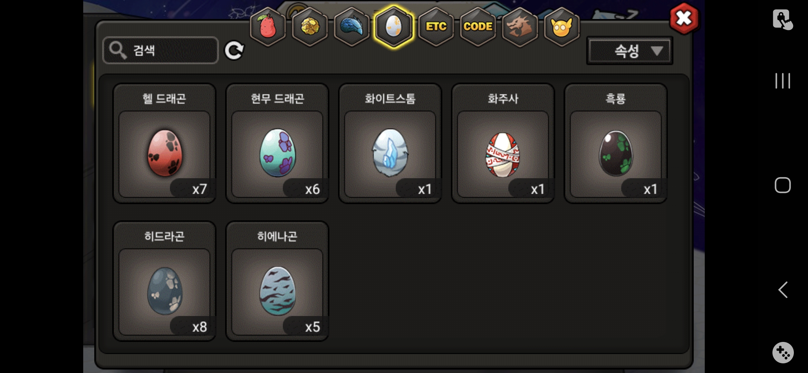The height and width of the screenshot is (373, 808).
Task: Switch to the blue dragon scale tab
Action: pyautogui.click(x=352, y=26)
